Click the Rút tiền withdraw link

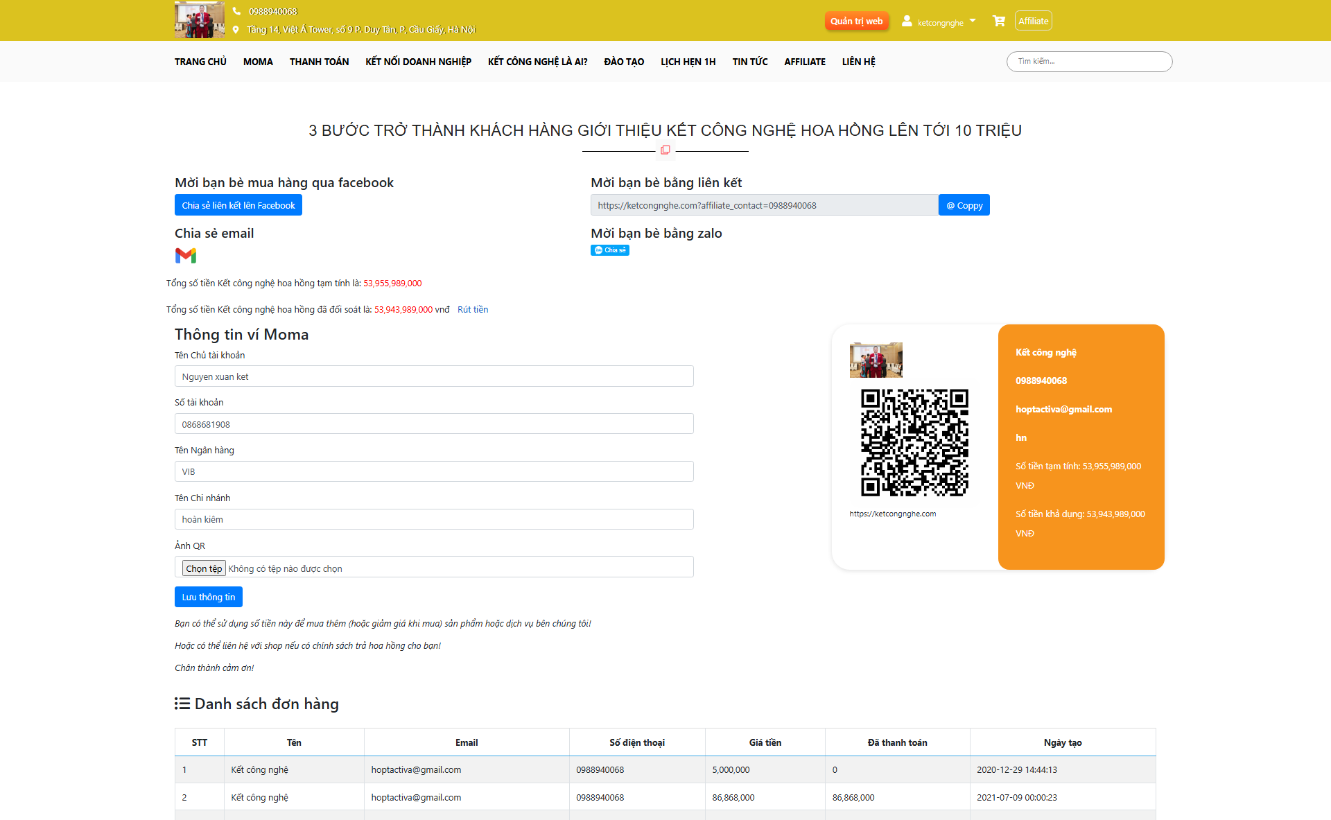coord(473,310)
